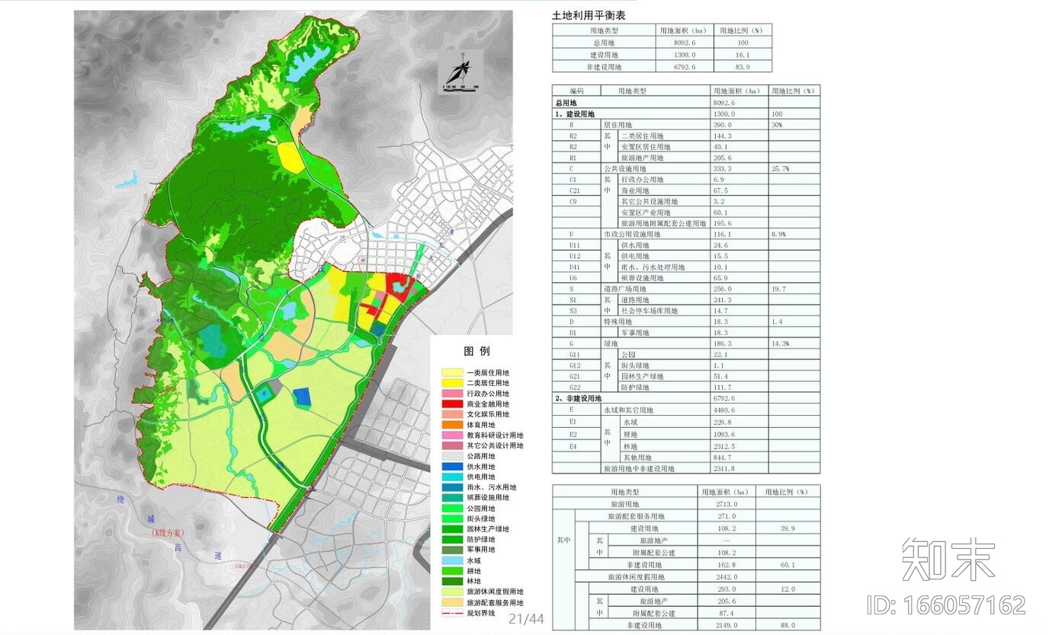Click the 8092.6 total area cell in summary table
The width and height of the screenshot is (1049, 635).
click(x=685, y=43)
